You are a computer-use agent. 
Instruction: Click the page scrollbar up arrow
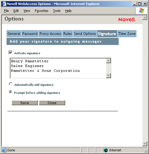click(145, 18)
